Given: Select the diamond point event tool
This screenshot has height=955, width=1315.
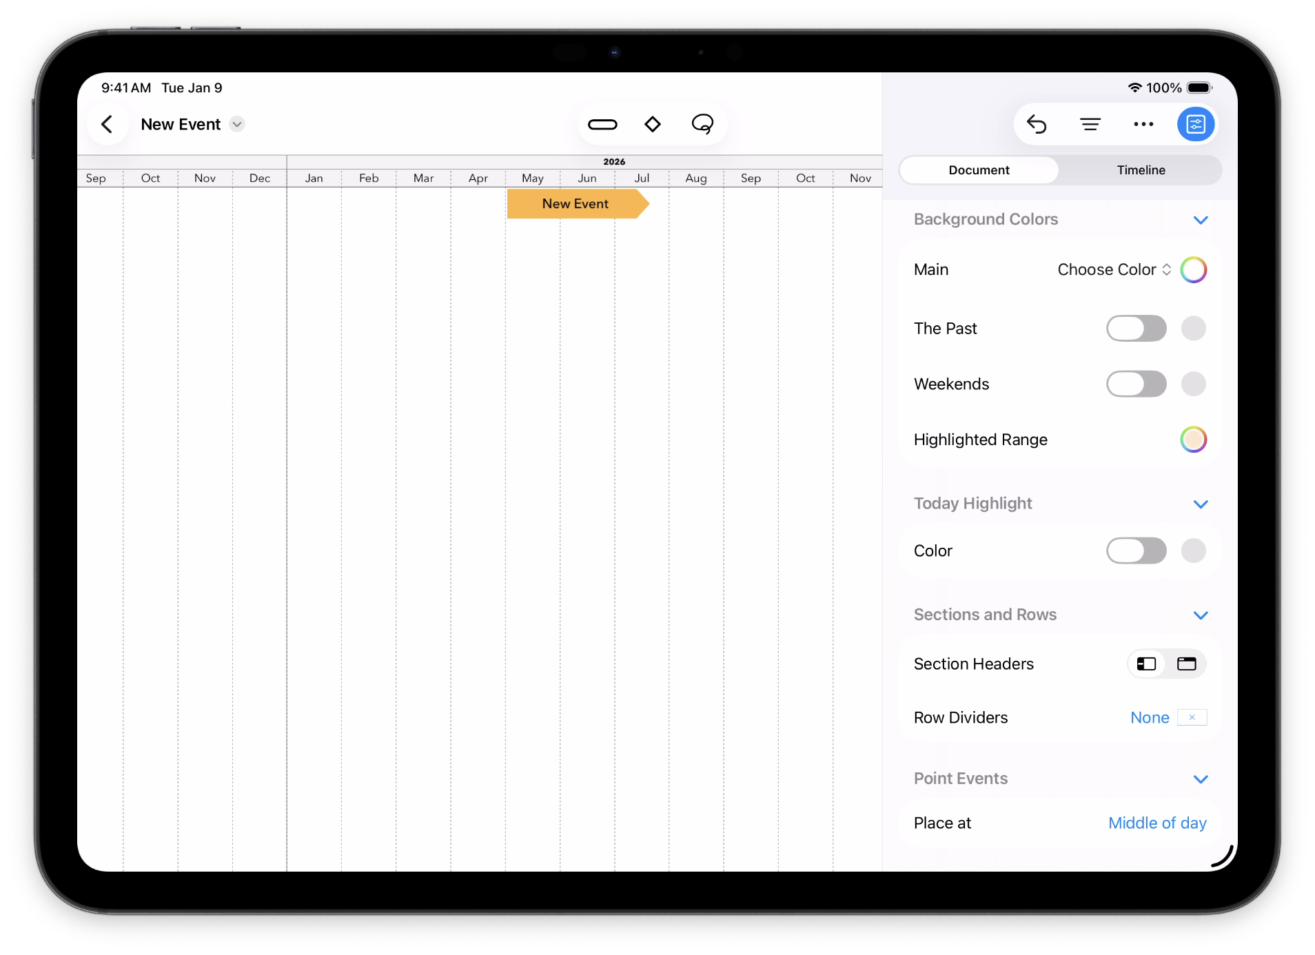Looking at the screenshot, I should [x=653, y=124].
